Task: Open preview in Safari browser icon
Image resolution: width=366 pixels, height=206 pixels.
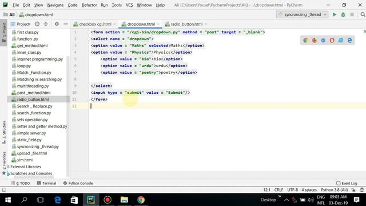Action: [323, 41]
